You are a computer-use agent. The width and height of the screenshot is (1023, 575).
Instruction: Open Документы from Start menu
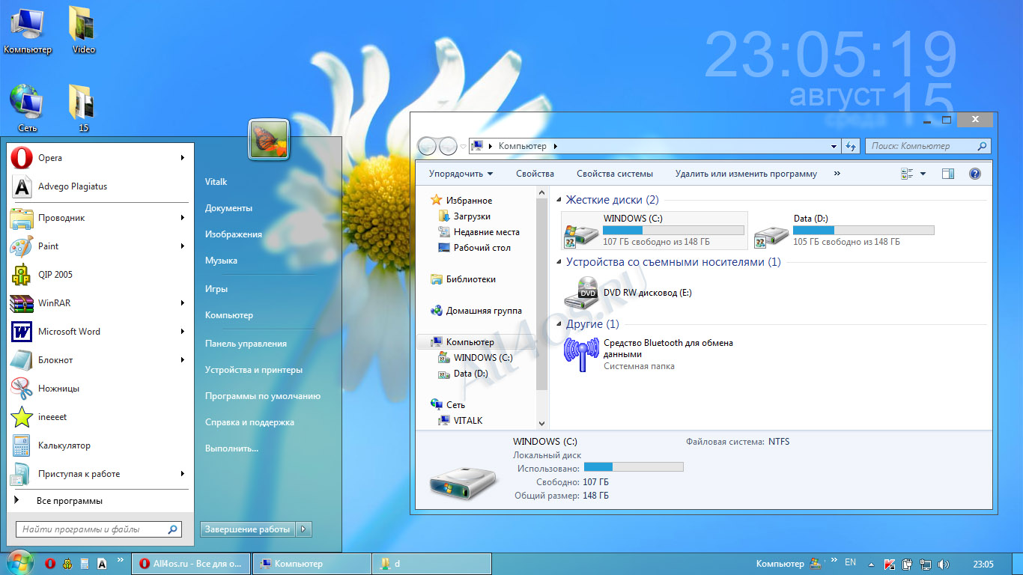[x=228, y=208]
